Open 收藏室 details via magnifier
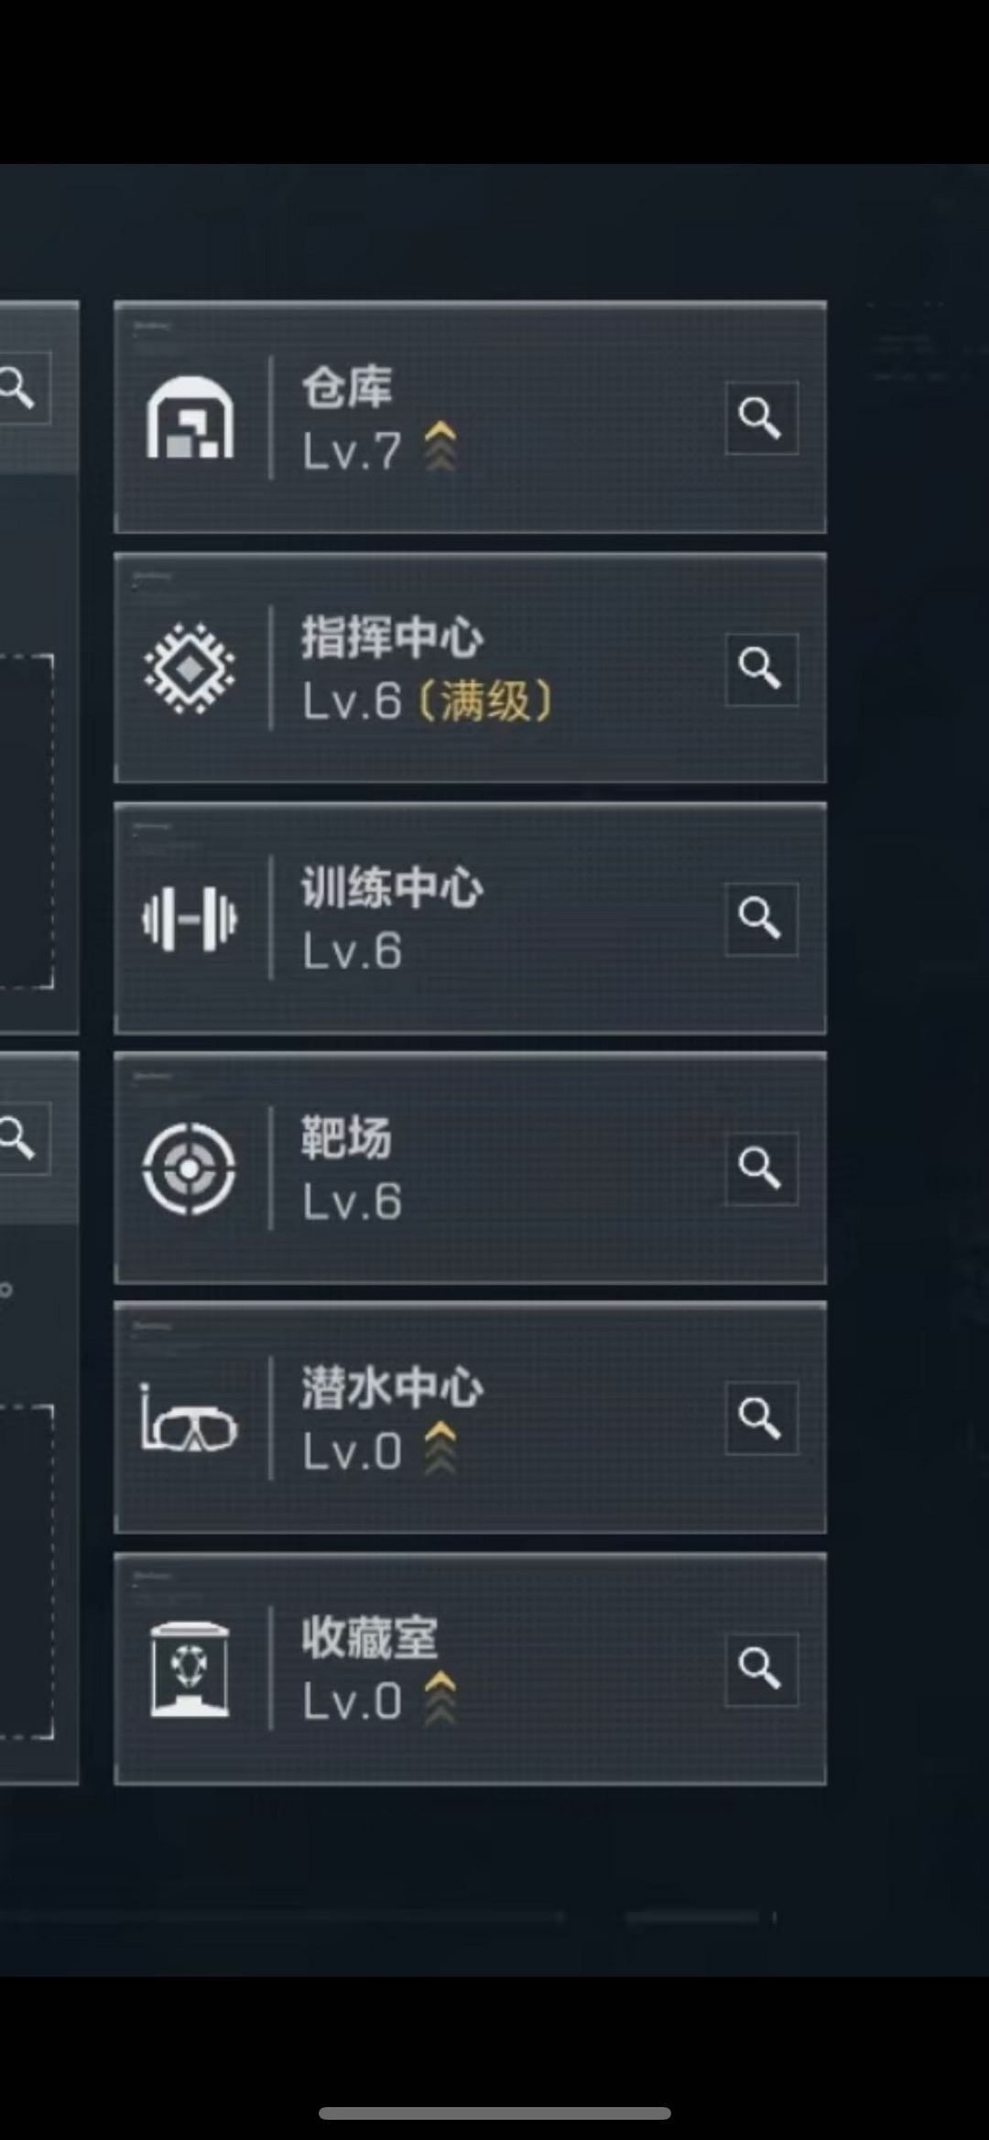The width and height of the screenshot is (989, 2140). pyautogui.click(x=761, y=1668)
